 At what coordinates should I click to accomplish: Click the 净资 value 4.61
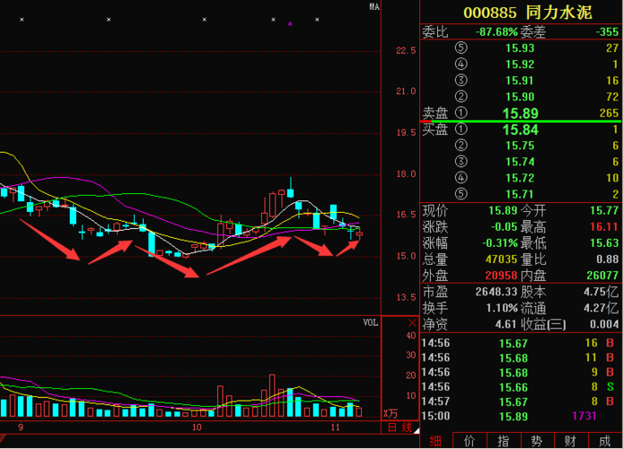click(x=506, y=324)
